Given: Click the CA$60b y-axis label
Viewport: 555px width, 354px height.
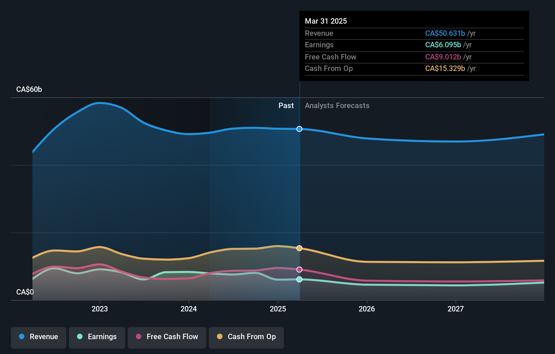Looking at the screenshot, I should tap(29, 90).
